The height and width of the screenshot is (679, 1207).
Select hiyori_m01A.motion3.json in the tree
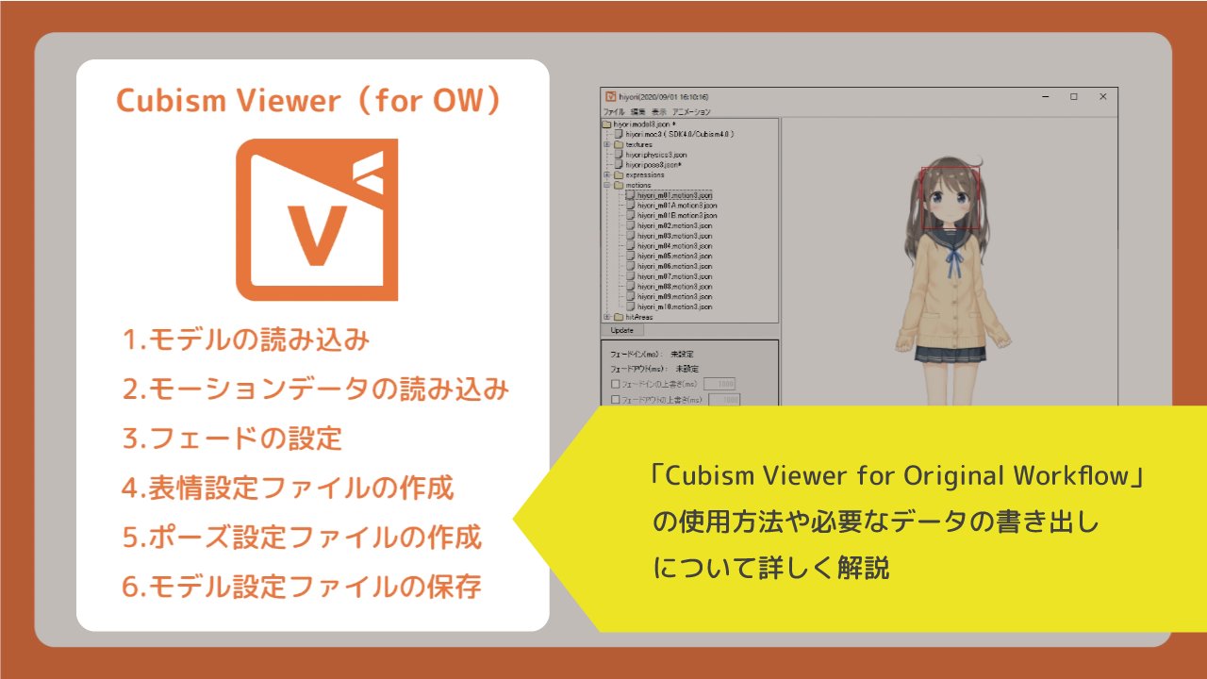tap(677, 206)
